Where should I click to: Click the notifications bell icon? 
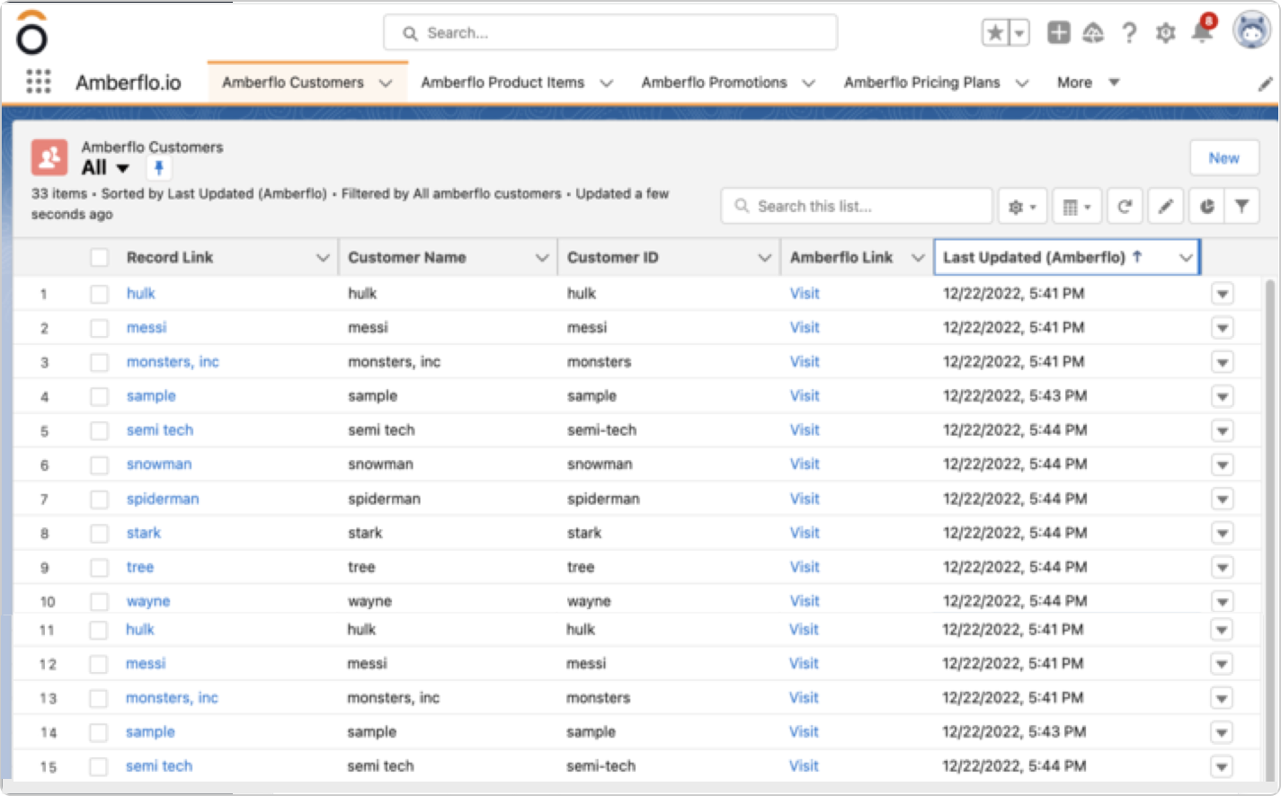[1202, 32]
